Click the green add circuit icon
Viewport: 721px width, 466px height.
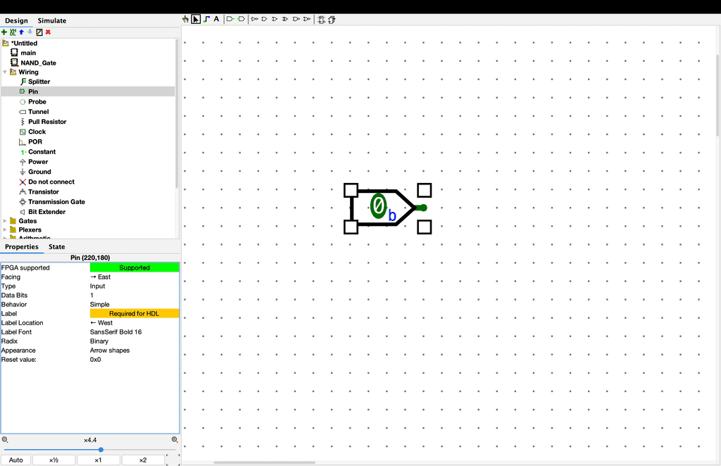point(4,32)
